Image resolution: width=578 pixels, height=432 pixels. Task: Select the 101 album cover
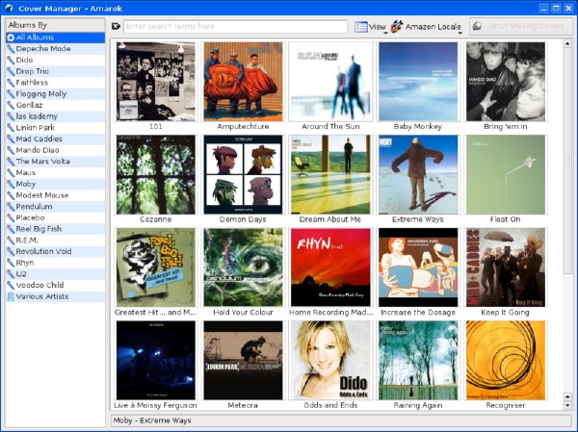point(155,82)
